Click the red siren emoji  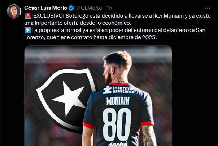28,16
